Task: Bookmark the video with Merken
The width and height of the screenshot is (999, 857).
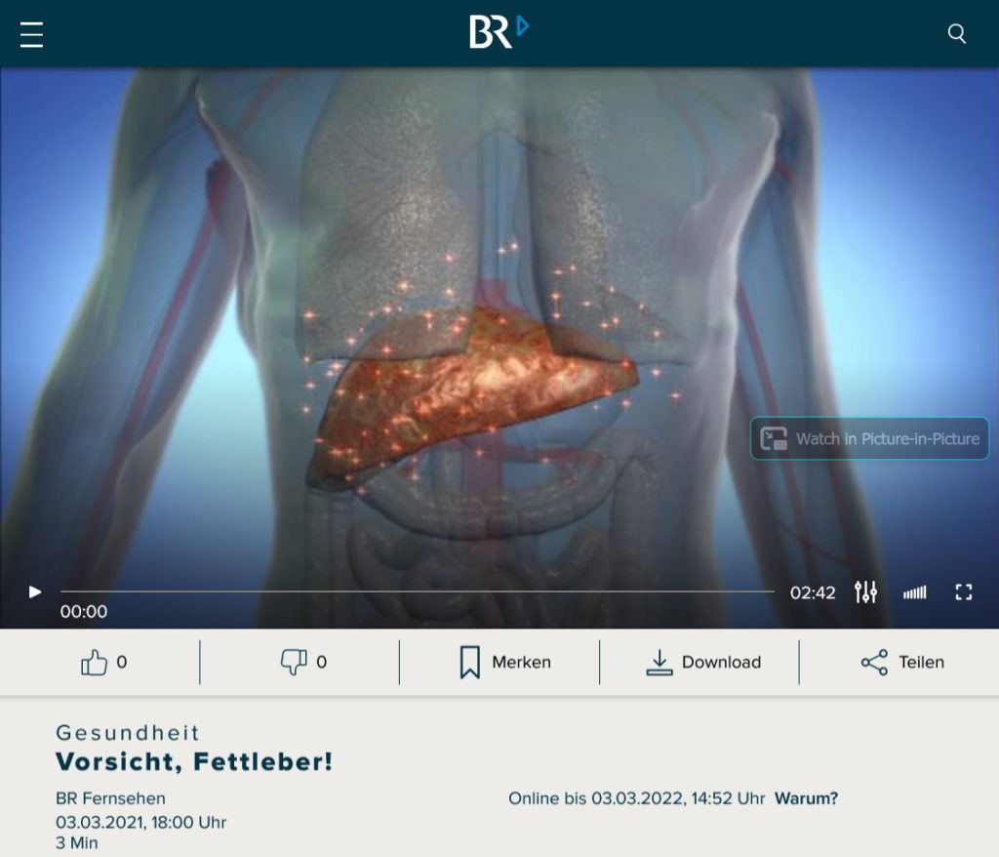Action: (504, 663)
